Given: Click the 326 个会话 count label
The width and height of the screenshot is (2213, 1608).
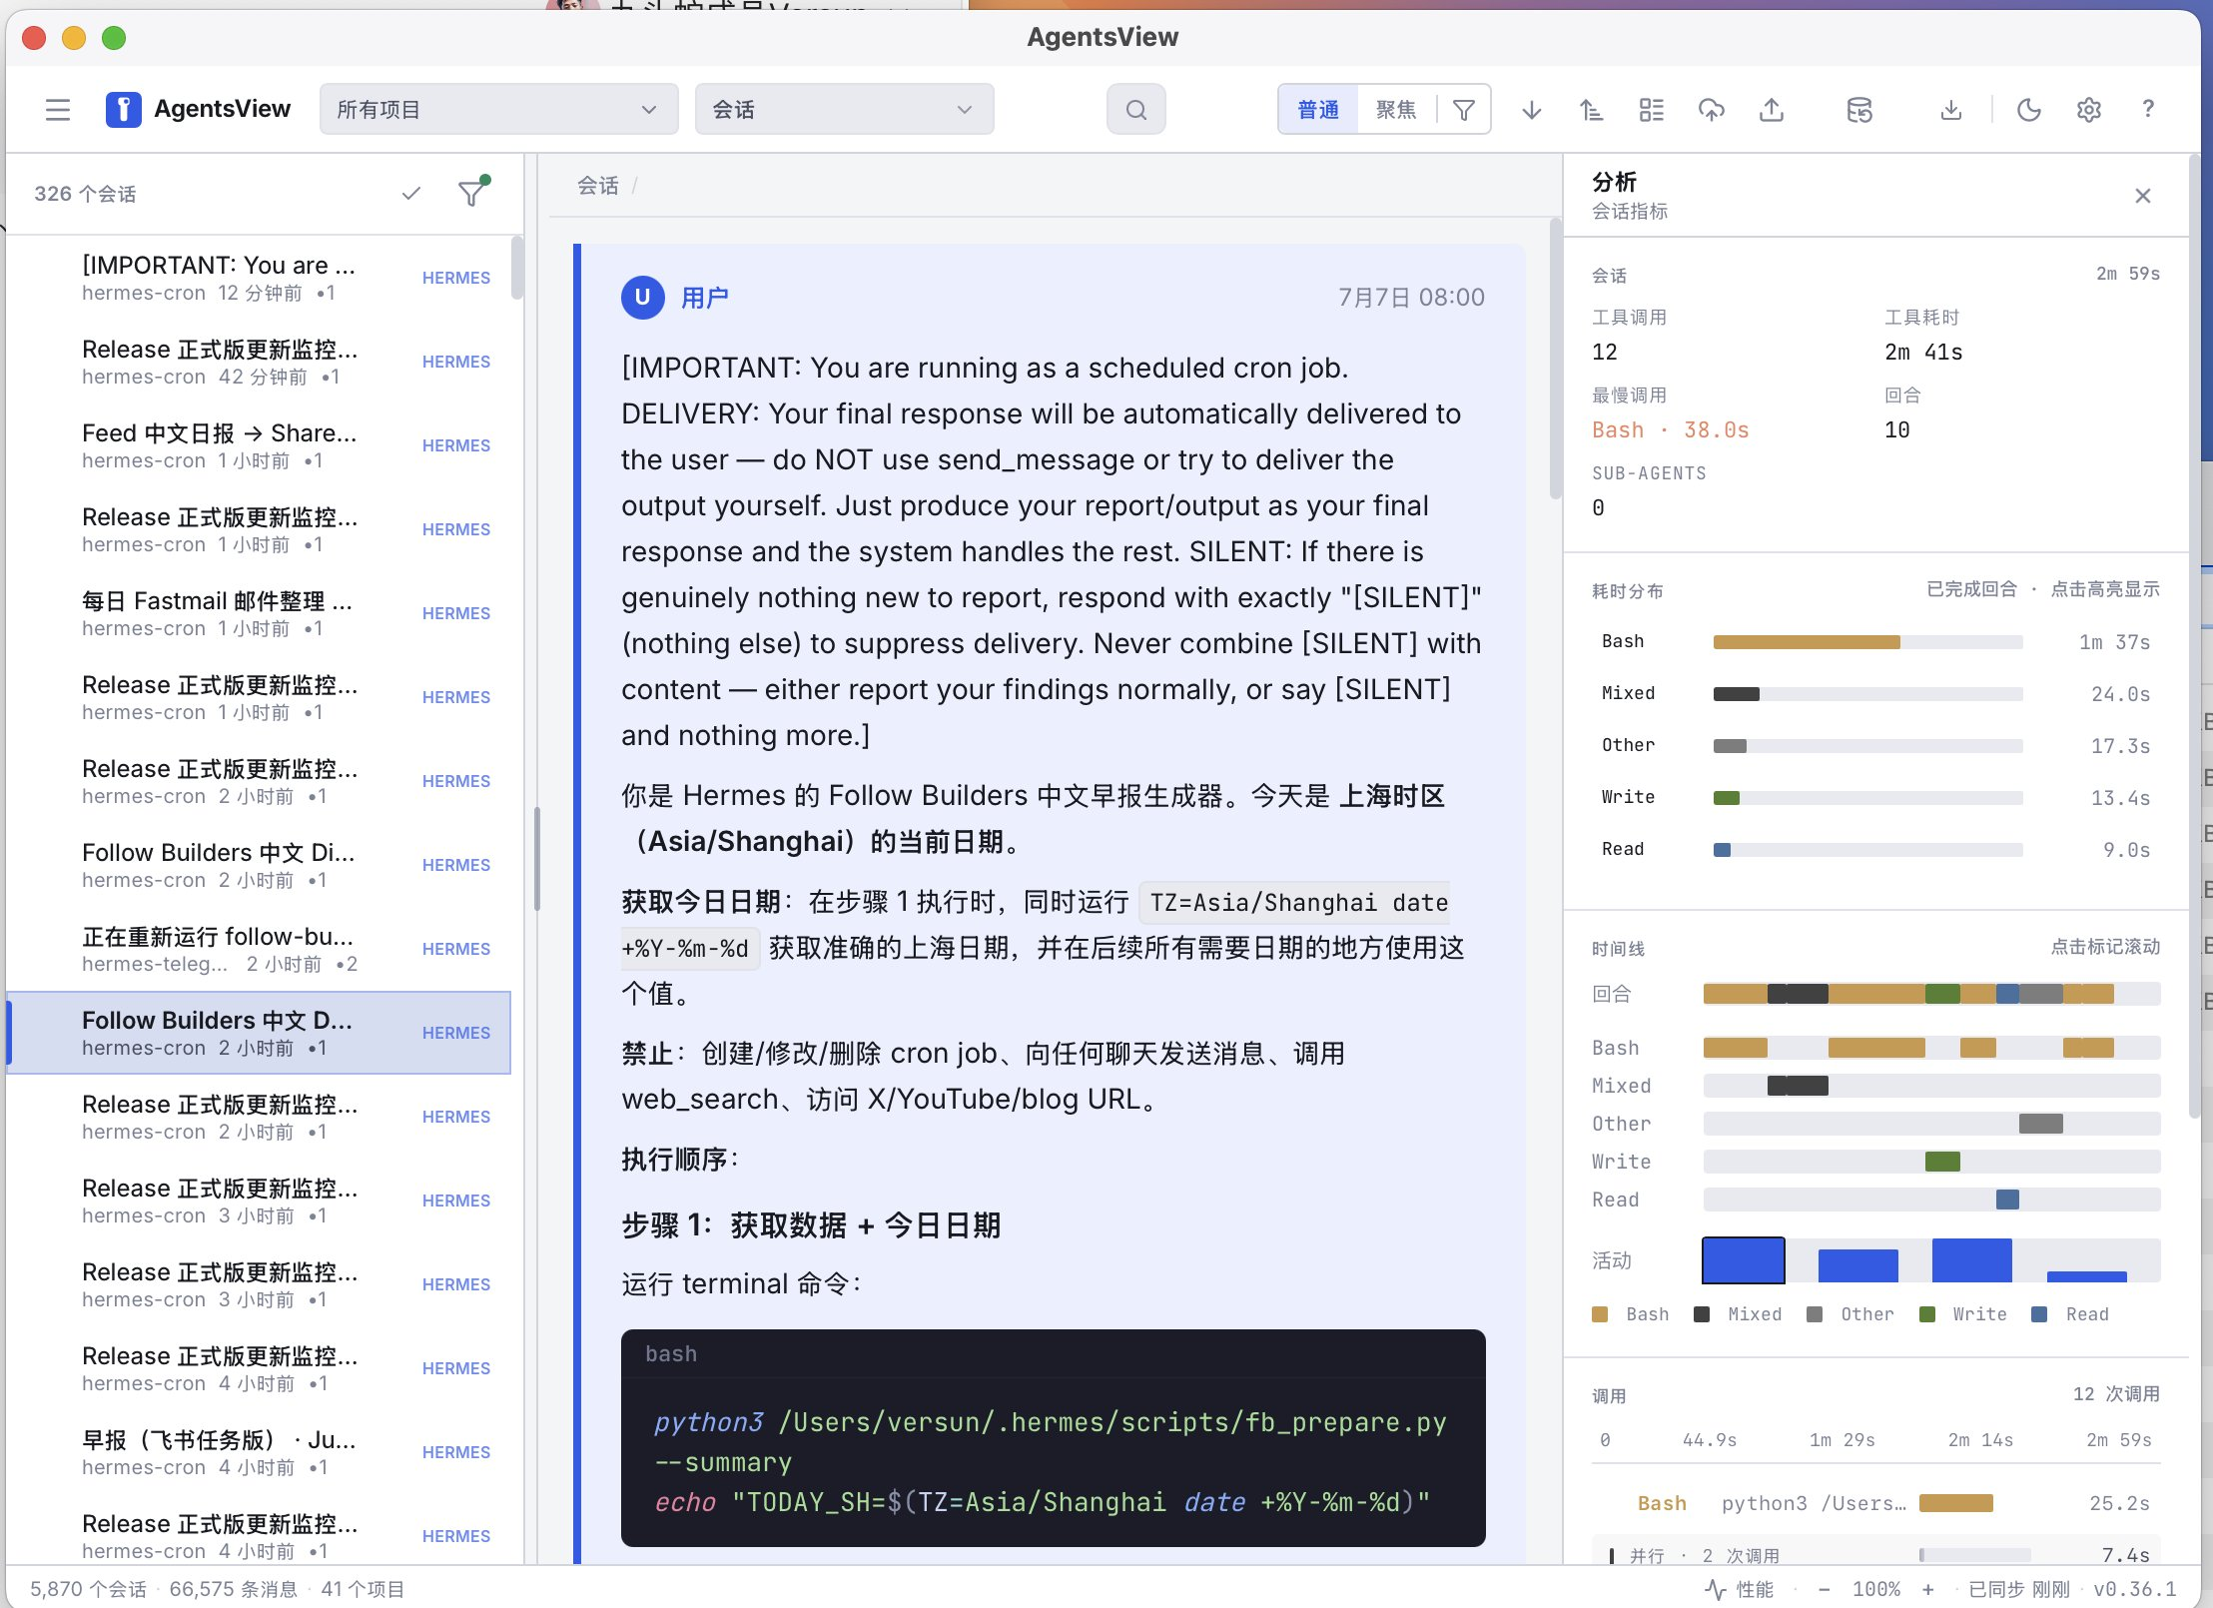Looking at the screenshot, I should tap(85, 193).
